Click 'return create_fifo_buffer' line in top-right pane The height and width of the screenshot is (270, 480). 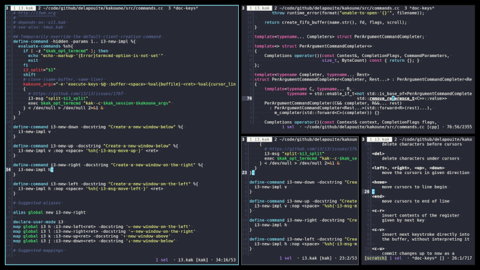click(x=336, y=23)
